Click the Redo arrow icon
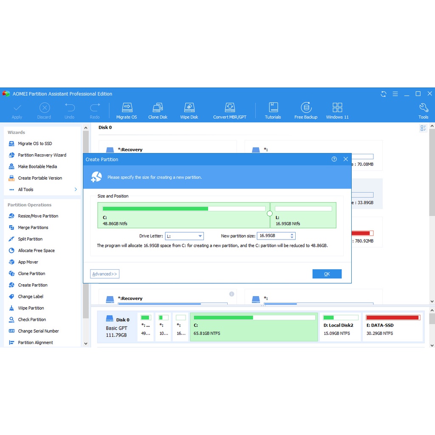 [95, 111]
